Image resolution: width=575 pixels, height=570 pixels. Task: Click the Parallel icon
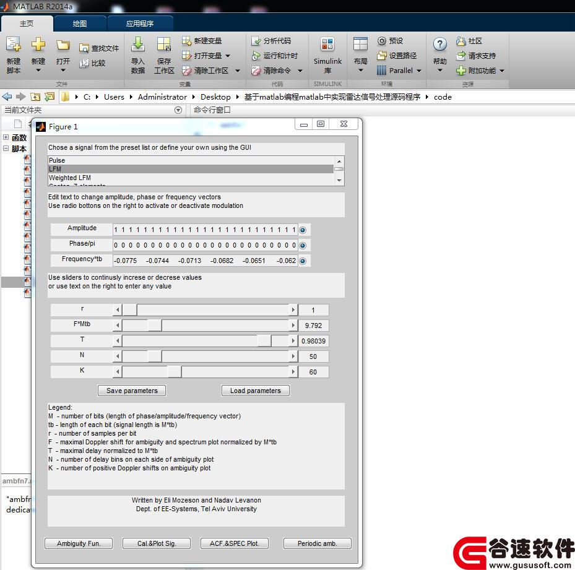382,71
